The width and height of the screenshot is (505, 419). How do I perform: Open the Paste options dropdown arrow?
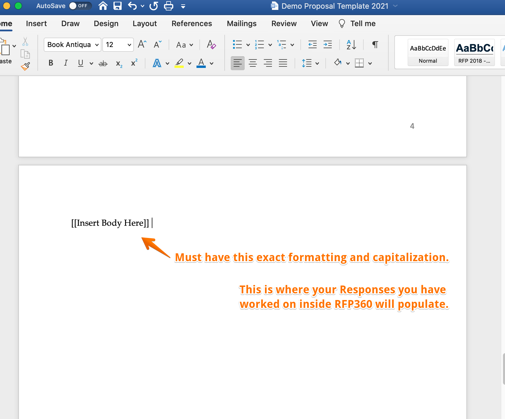click(14, 46)
